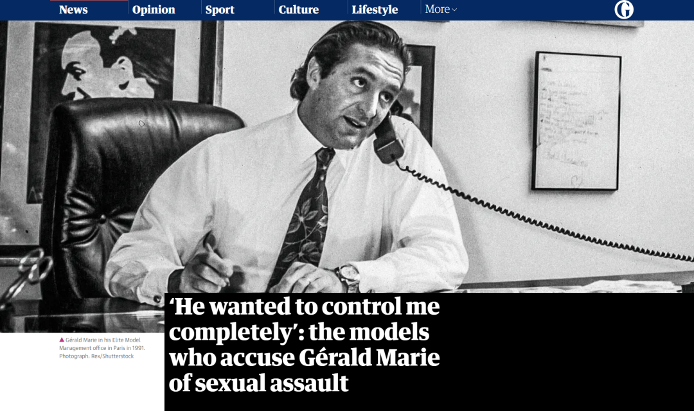694x411 pixels.
Task: Click the Guardian G logo icon
Action: pyautogui.click(x=623, y=9)
